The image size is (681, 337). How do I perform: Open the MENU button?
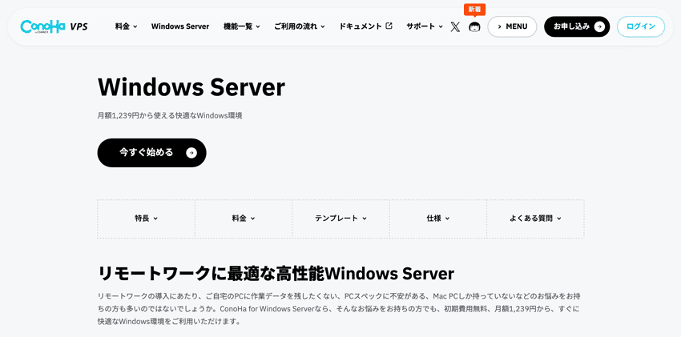(512, 27)
